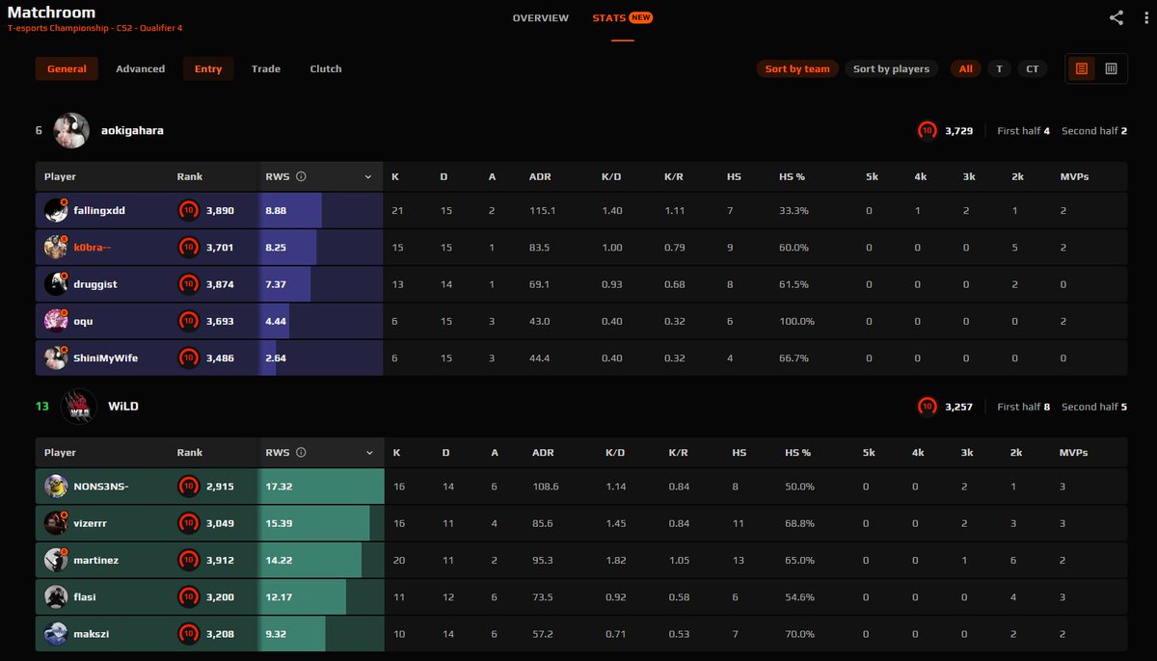The height and width of the screenshot is (661, 1157).
Task: Click vizerrr player avatar
Action: 55,523
